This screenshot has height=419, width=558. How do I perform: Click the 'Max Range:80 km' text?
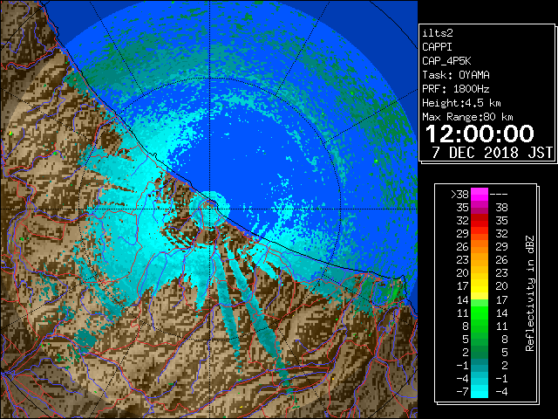pos(467,117)
